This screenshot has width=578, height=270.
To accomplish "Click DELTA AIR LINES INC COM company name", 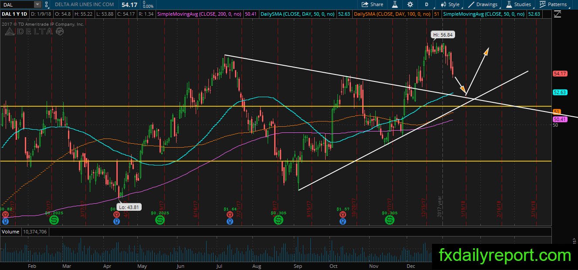I will click(x=84, y=4).
